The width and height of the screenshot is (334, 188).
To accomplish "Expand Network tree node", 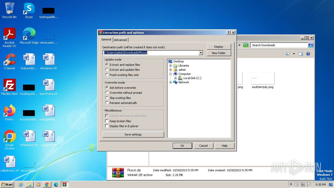I will click(x=170, y=82).
